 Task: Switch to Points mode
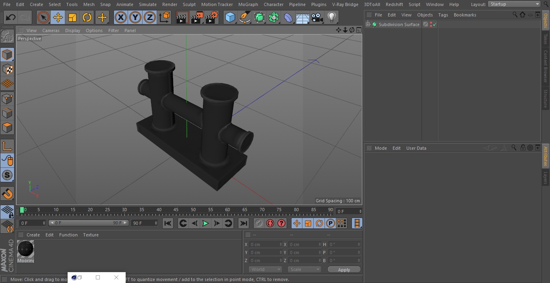[7, 98]
